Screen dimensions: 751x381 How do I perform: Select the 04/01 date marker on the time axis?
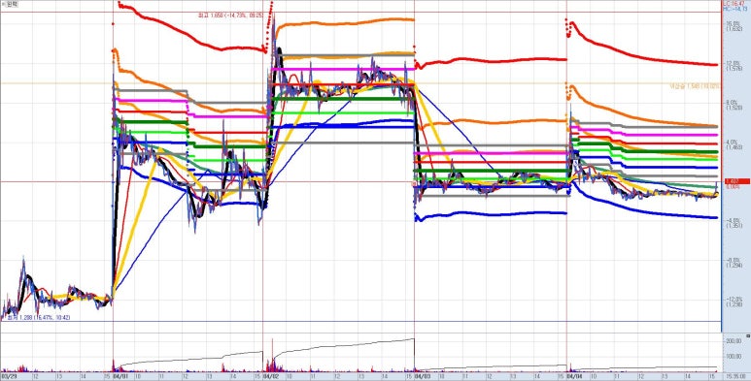tap(119, 377)
